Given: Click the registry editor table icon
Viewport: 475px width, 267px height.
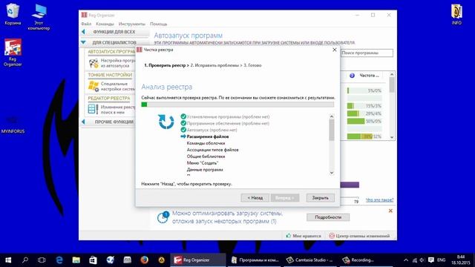Looking at the screenshot, I should (x=93, y=109).
